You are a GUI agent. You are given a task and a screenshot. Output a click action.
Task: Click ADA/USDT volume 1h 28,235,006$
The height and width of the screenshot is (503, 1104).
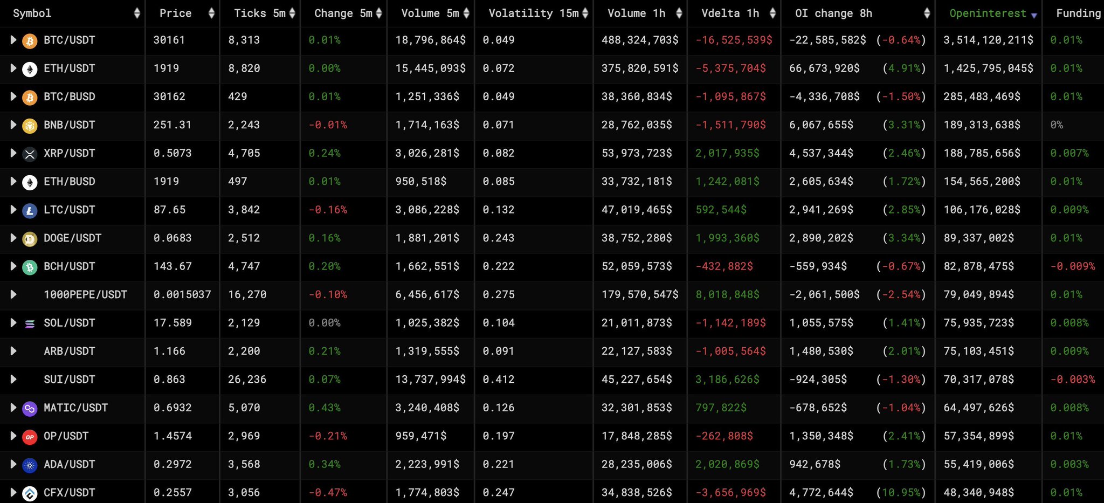[x=637, y=465]
